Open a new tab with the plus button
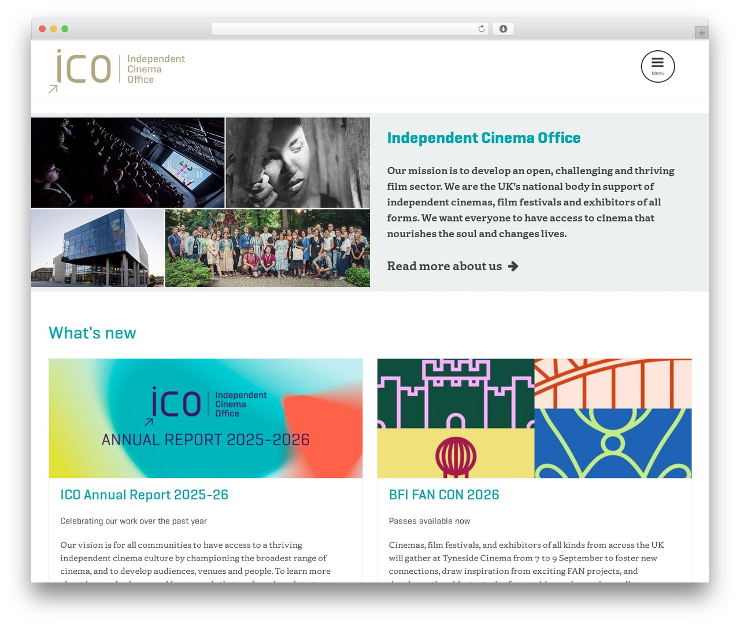This screenshot has height=627, width=740. [x=701, y=33]
